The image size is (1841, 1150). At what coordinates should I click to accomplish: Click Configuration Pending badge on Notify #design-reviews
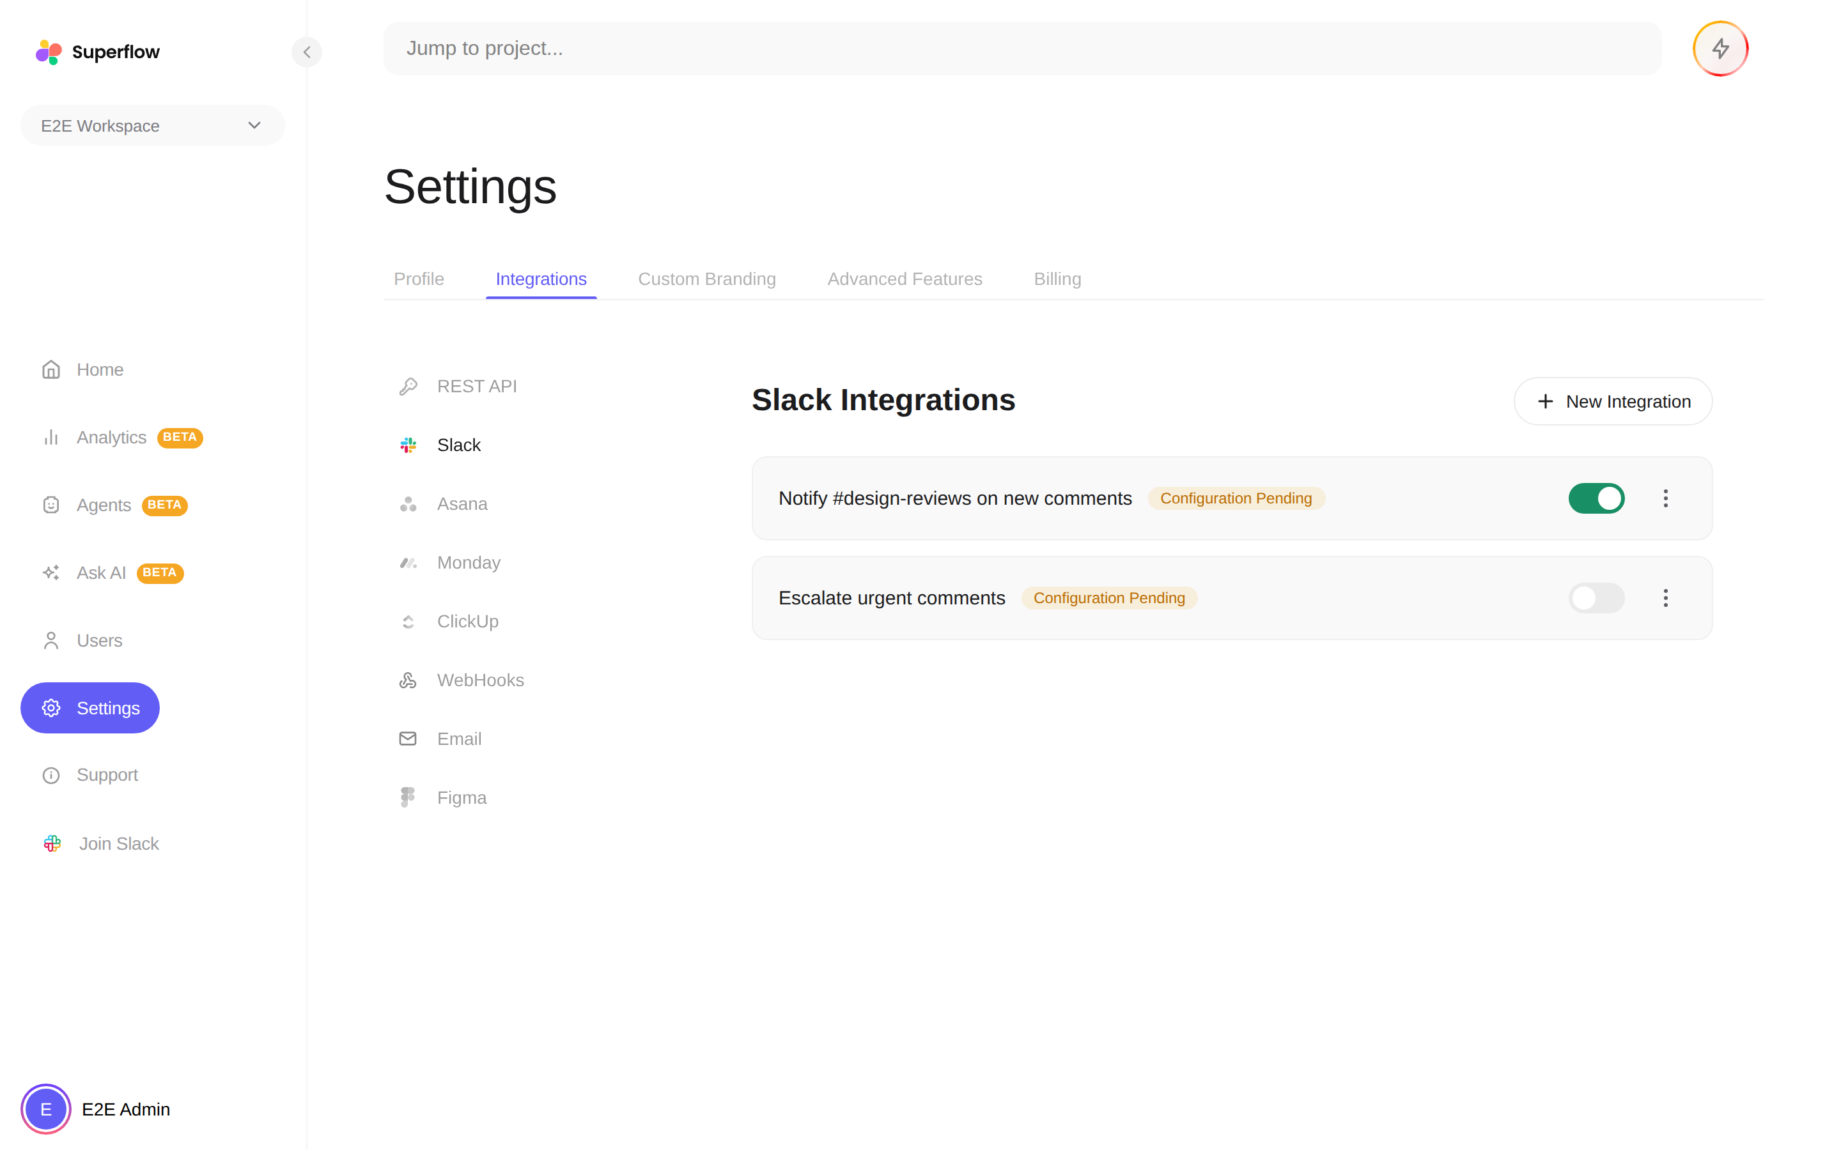pos(1236,498)
